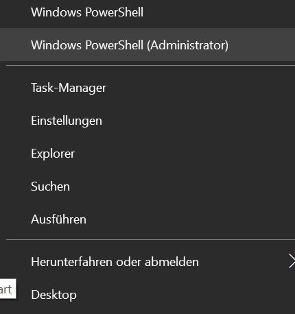Open Explorer from the quick menu
Image resolution: width=295 pixels, height=314 pixels.
coord(147,154)
